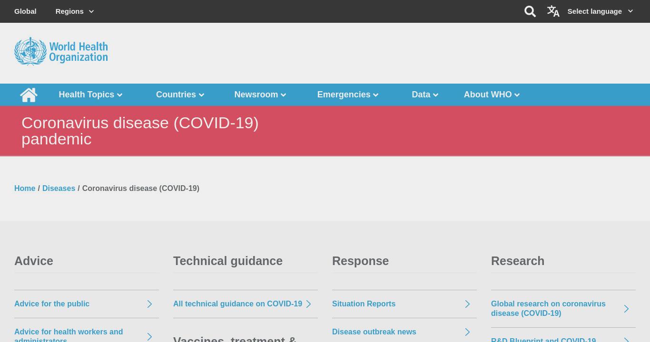Expand the About WHO menu
Image resolution: width=650 pixels, height=342 pixels.
point(492,95)
